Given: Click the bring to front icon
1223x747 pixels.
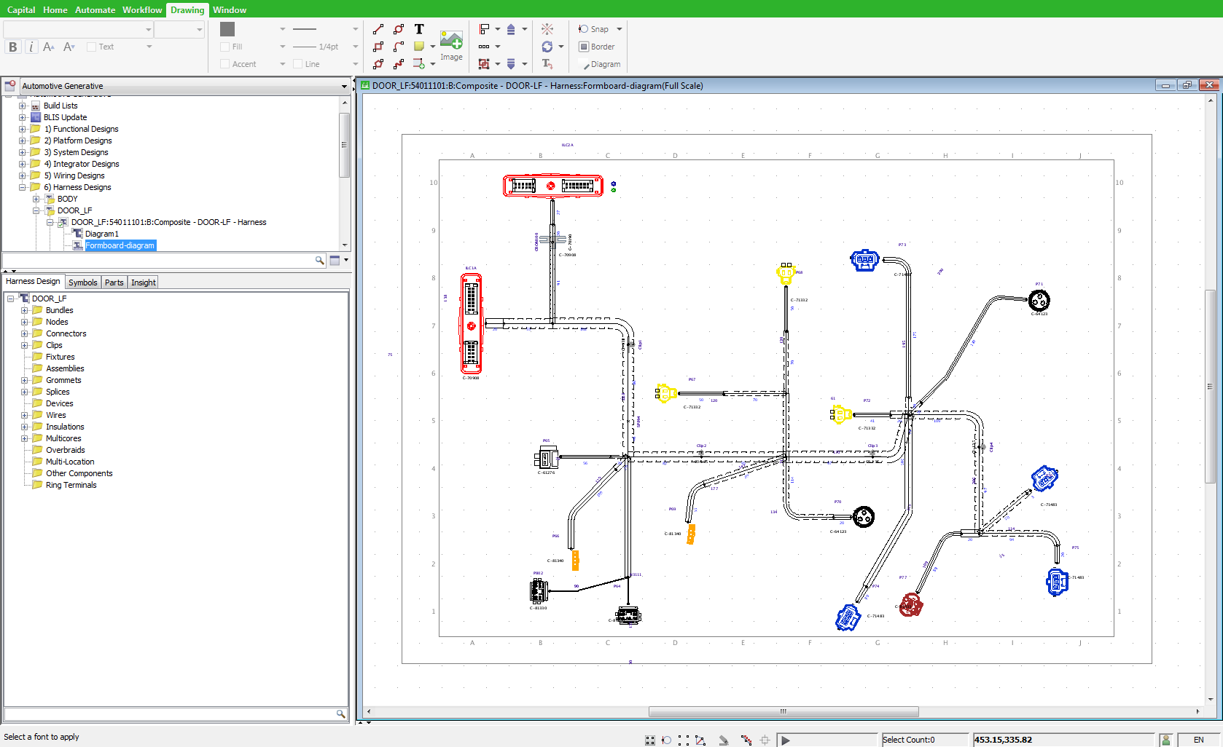Looking at the screenshot, I should click(x=511, y=29).
